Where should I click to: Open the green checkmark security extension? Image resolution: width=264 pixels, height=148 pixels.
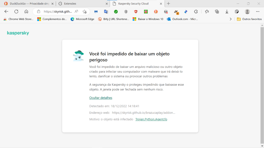coord(116,12)
